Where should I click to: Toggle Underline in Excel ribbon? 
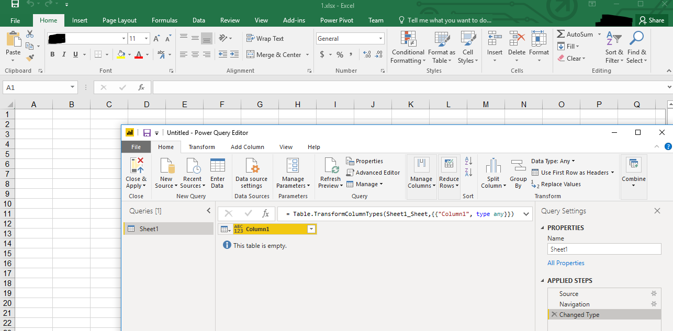(x=75, y=54)
